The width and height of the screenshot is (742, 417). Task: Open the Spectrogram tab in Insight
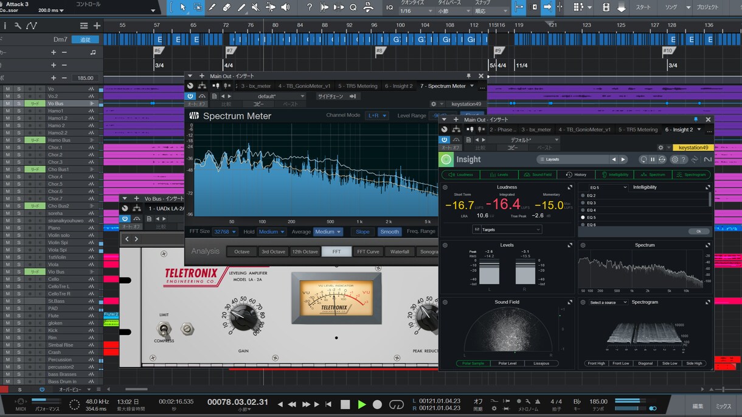click(x=692, y=174)
